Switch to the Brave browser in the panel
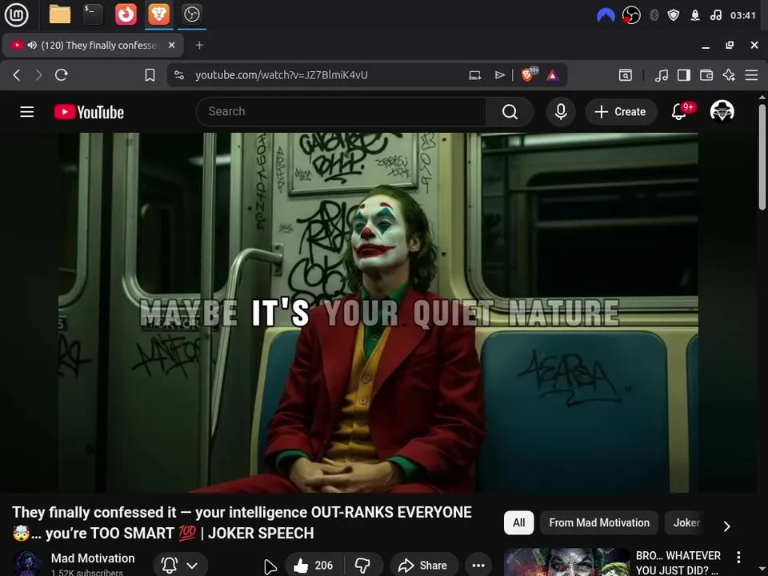 point(158,14)
